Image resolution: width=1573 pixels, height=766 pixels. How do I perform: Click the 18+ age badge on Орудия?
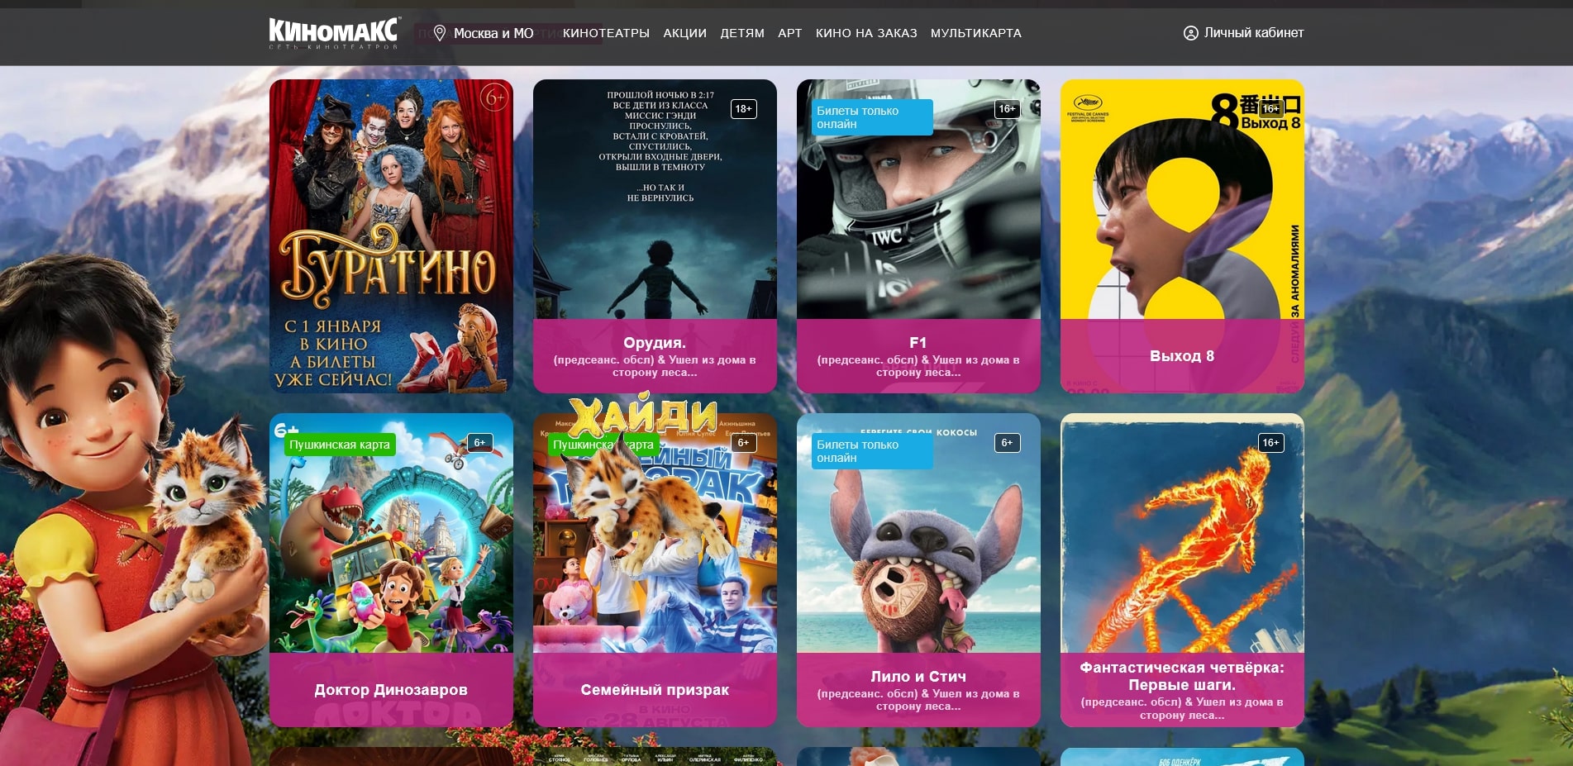[743, 109]
